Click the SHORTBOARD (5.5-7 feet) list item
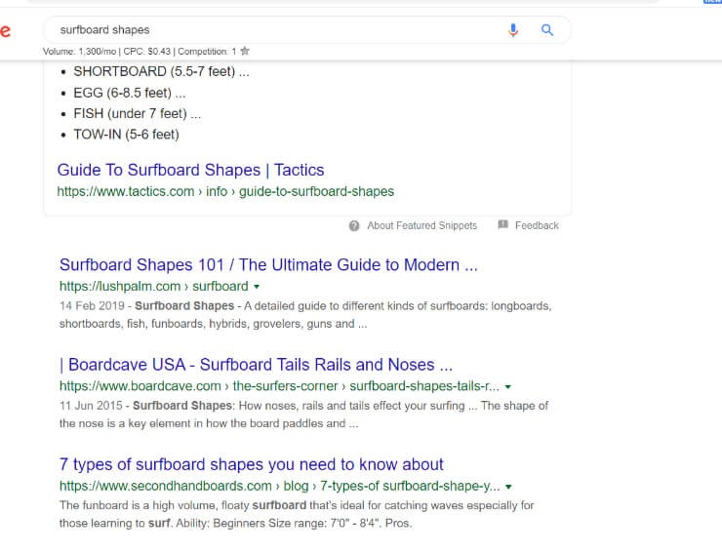 click(161, 72)
